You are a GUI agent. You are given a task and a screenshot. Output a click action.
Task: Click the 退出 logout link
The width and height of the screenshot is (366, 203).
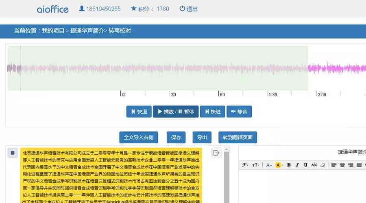(x=192, y=9)
